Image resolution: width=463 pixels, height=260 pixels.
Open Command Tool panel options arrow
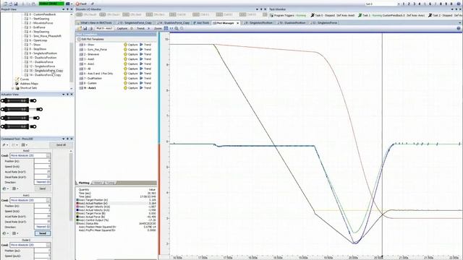tap(63, 139)
